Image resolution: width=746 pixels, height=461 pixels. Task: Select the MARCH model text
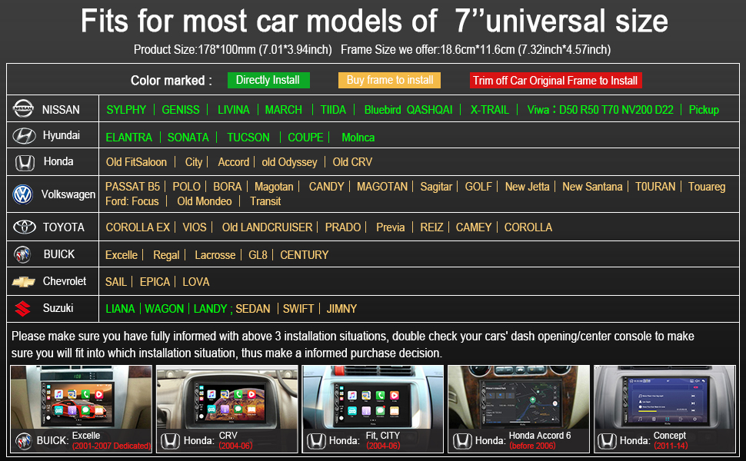coord(284,110)
